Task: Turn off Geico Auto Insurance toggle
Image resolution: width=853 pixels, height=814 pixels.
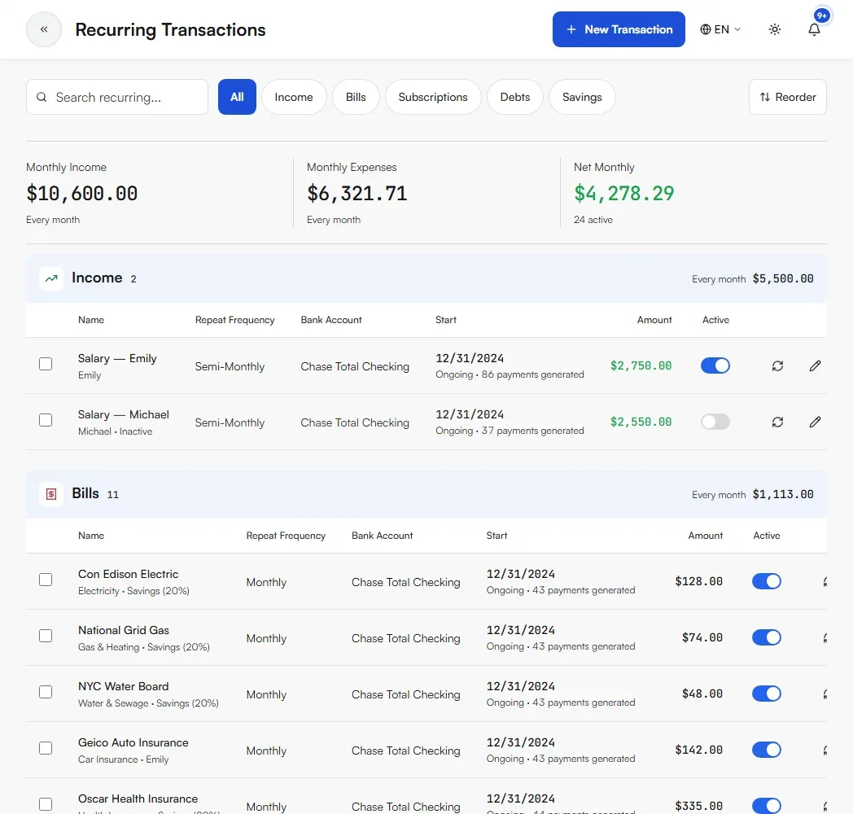Action: point(766,750)
